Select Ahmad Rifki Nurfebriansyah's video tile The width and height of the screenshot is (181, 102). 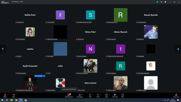[30, 83]
